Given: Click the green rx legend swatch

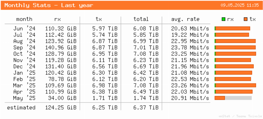Looking at the screenshot, I should 223,19.
